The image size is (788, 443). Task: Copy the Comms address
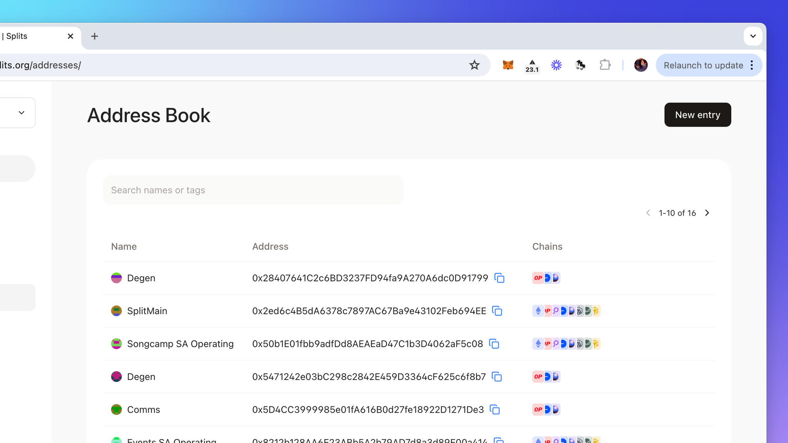(x=495, y=409)
